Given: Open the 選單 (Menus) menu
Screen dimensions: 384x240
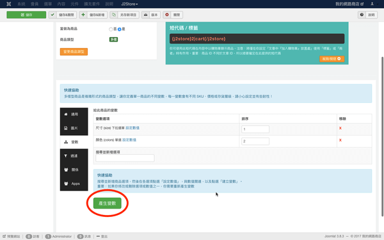Looking at the screenshot, I should [x=48, y=4].
